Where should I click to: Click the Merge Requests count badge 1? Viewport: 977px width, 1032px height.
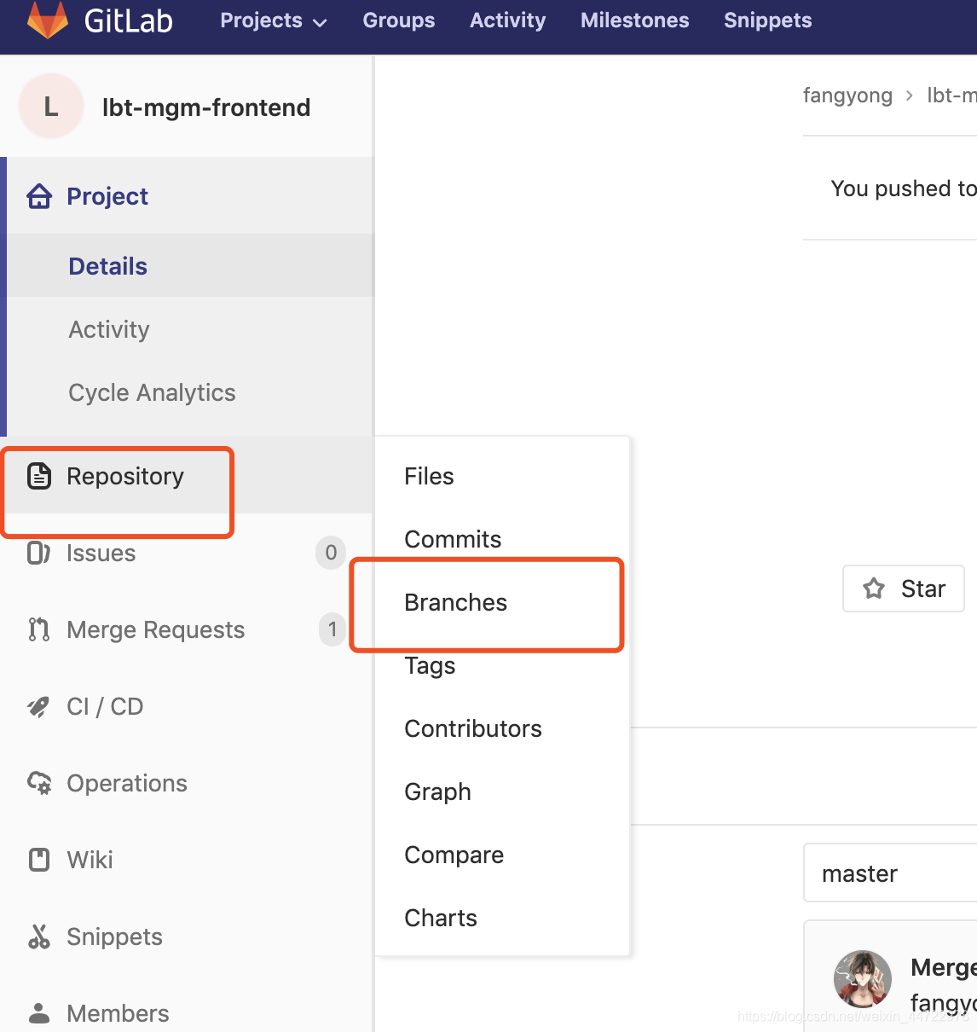(332, 629)
